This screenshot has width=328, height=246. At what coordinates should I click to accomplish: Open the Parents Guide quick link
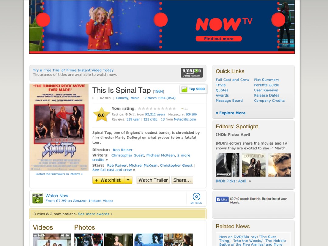pos(266,85)
